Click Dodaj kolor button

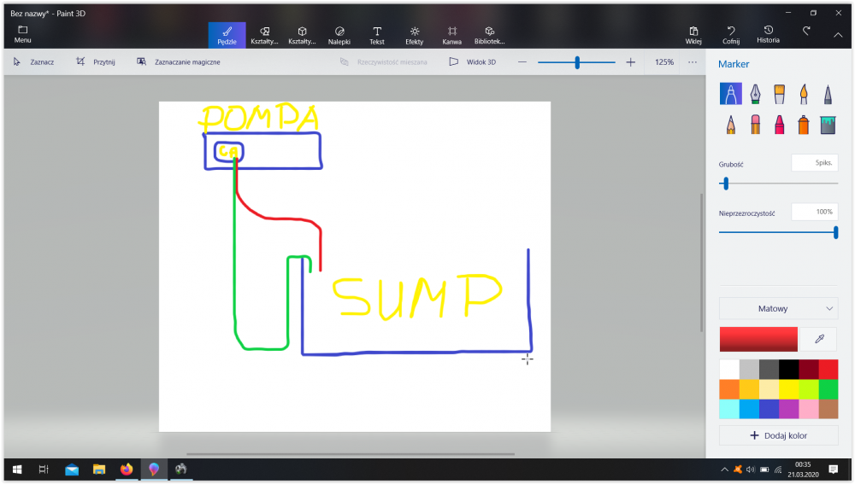[778, 435]
